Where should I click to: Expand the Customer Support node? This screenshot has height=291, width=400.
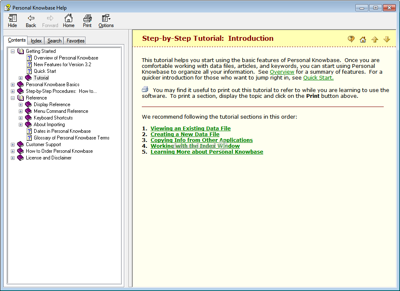tap(13, 144)
